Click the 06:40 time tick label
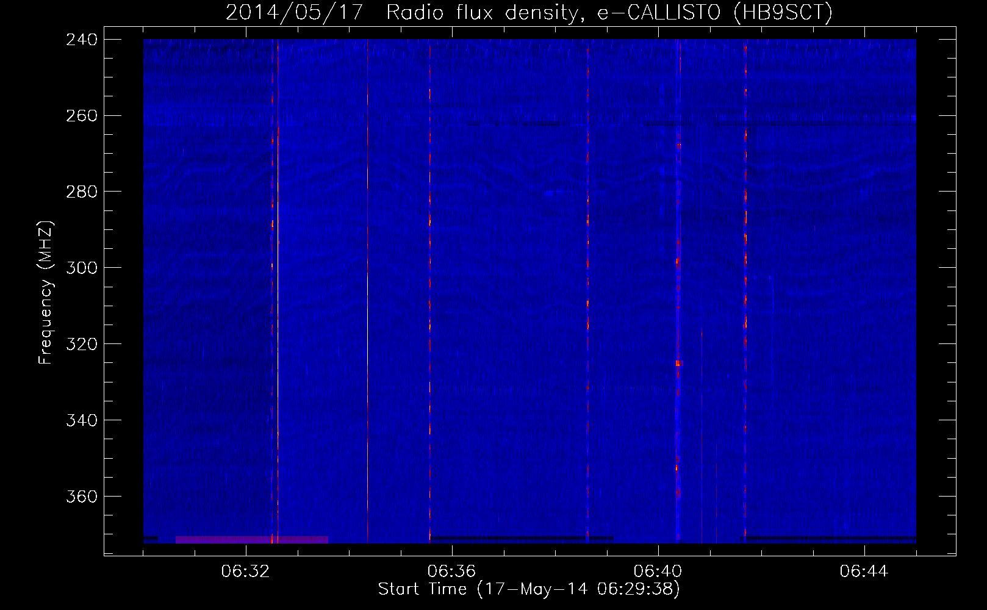Image resolution: width=987 pixels, height=610 pixels. [658, 572]
